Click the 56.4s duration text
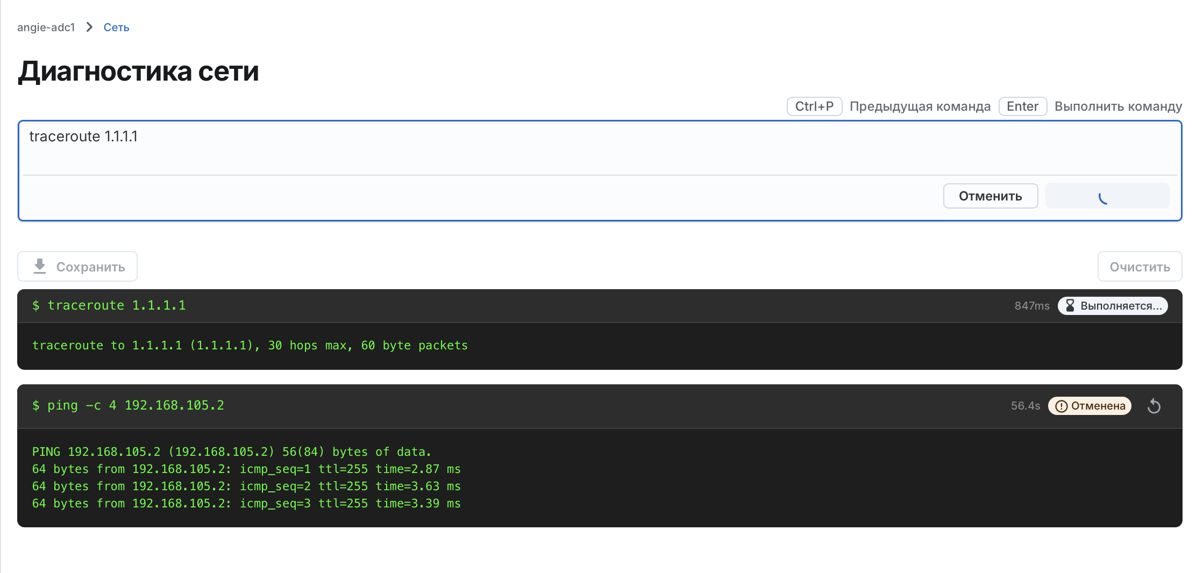This screenshot has width=1196, height=573. pos(1026,406)
